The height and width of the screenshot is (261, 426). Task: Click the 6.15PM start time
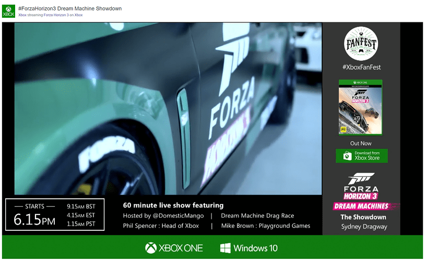coord(34,220)
